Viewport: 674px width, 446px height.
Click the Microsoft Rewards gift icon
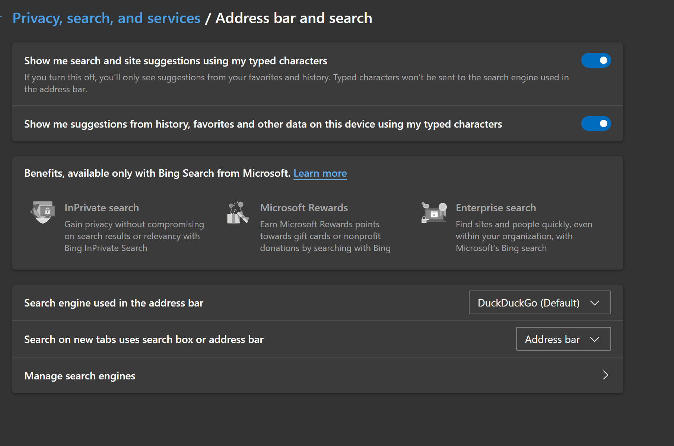pos(238,213)
